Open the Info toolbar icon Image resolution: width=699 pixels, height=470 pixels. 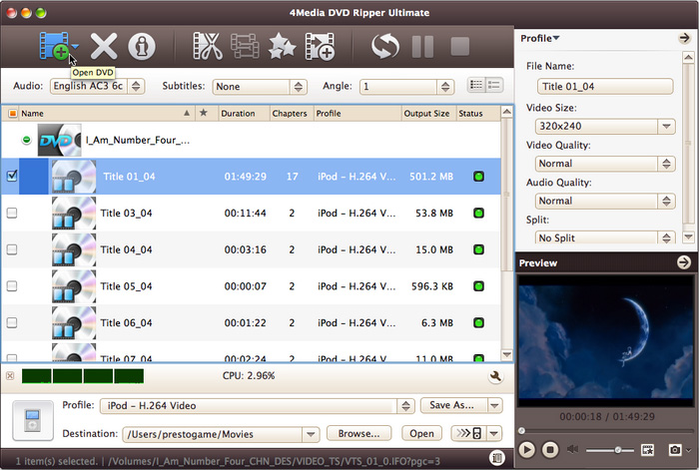(142, 46)
